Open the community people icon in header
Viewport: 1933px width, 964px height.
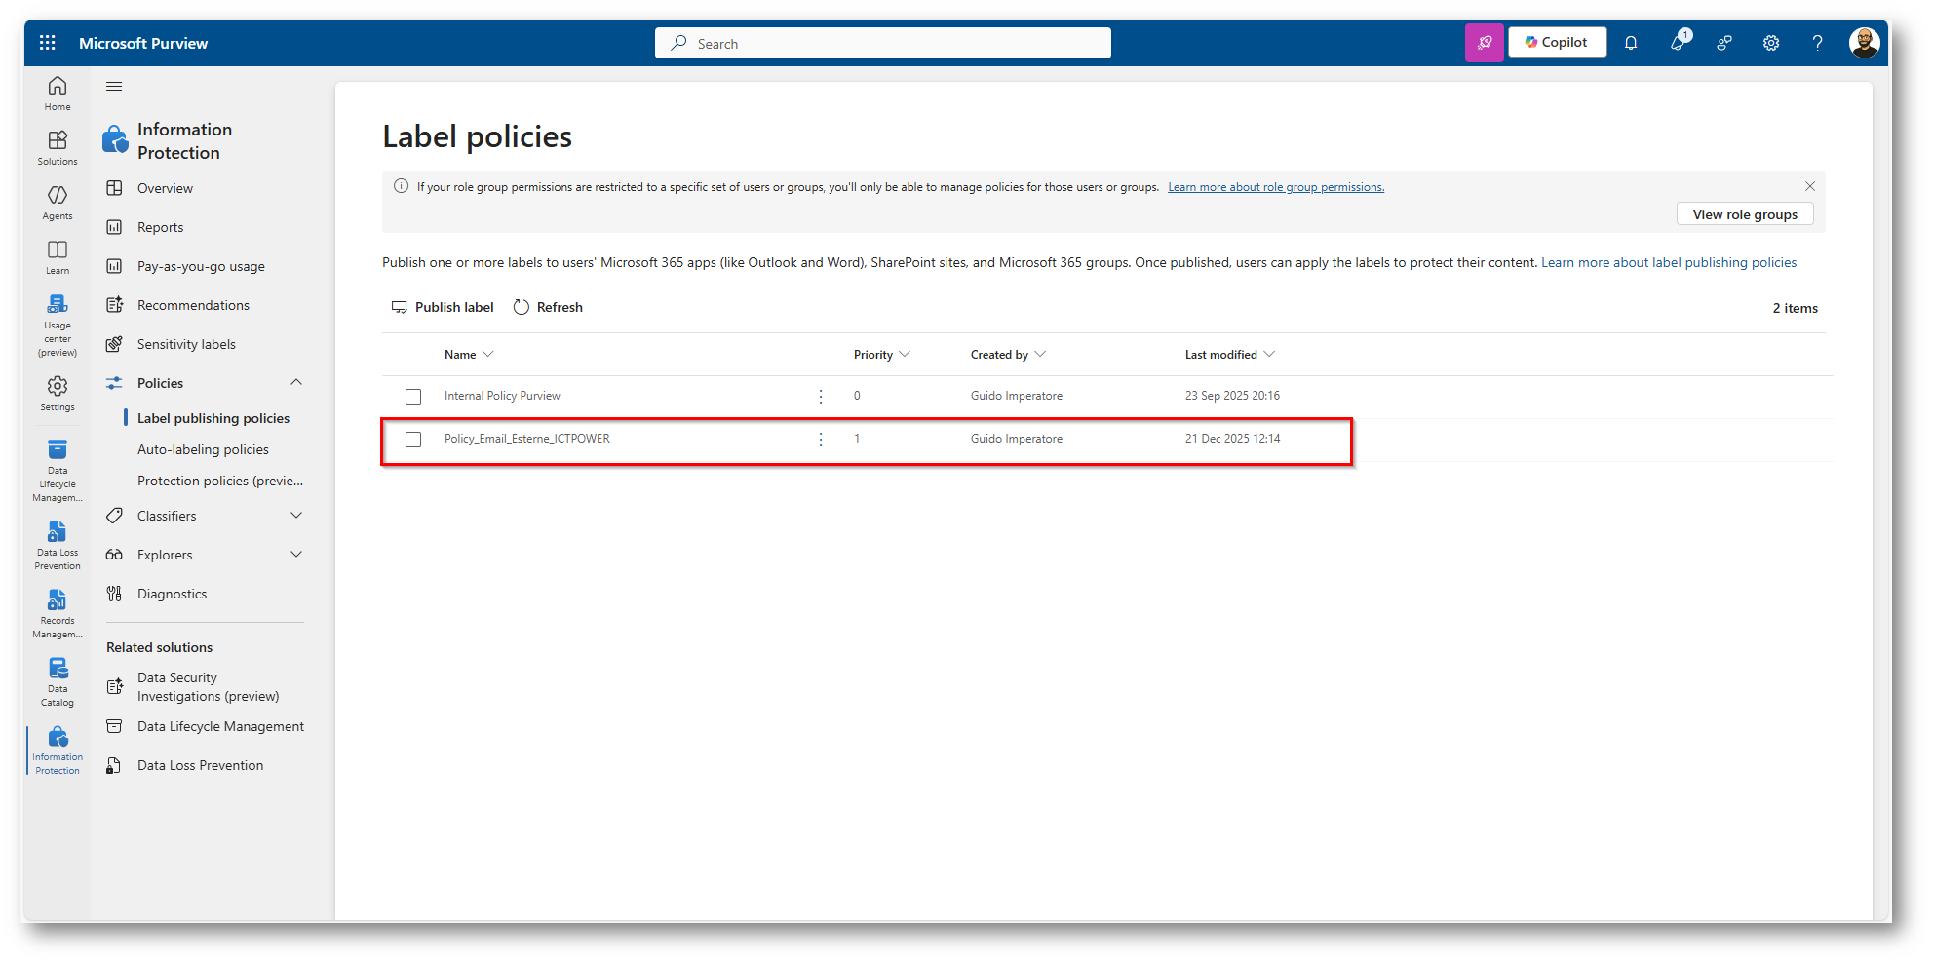[x=1724, y=43]
